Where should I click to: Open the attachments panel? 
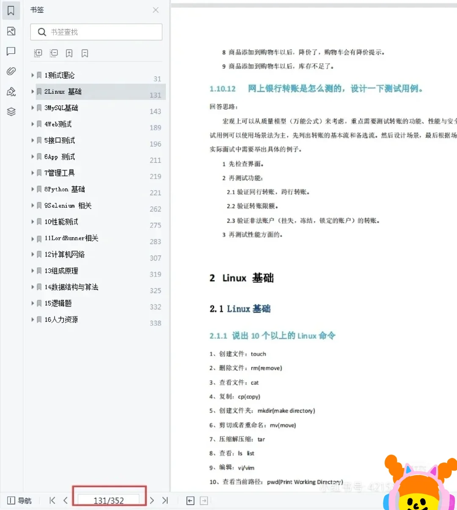point(11,70)
